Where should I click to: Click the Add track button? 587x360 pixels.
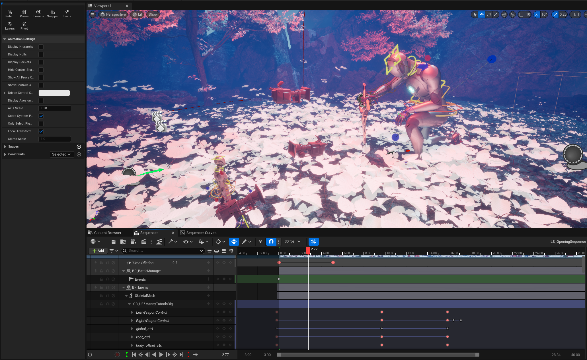[98, 251]
